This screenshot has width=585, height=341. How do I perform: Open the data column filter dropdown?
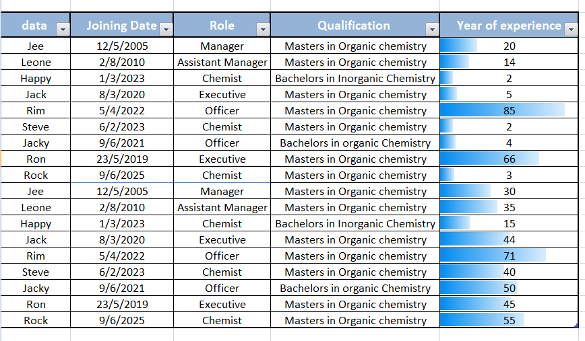62,29
